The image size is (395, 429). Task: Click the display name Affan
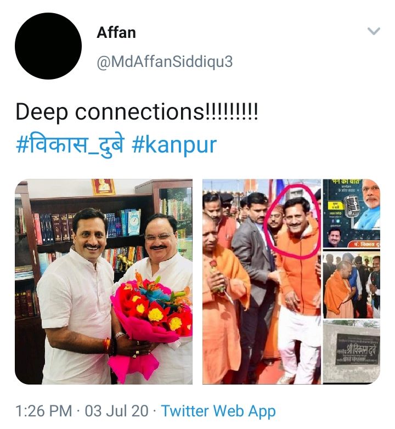pos(116,33)
